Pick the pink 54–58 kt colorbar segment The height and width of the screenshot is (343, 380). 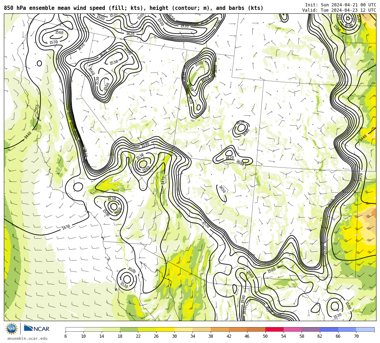pyautogui.click(x=292, y=329)
